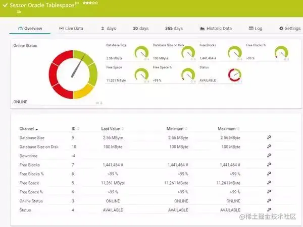Click the Online Status channel name in table
Viewport: 303px width, 227px height.
tap(31, 201)
